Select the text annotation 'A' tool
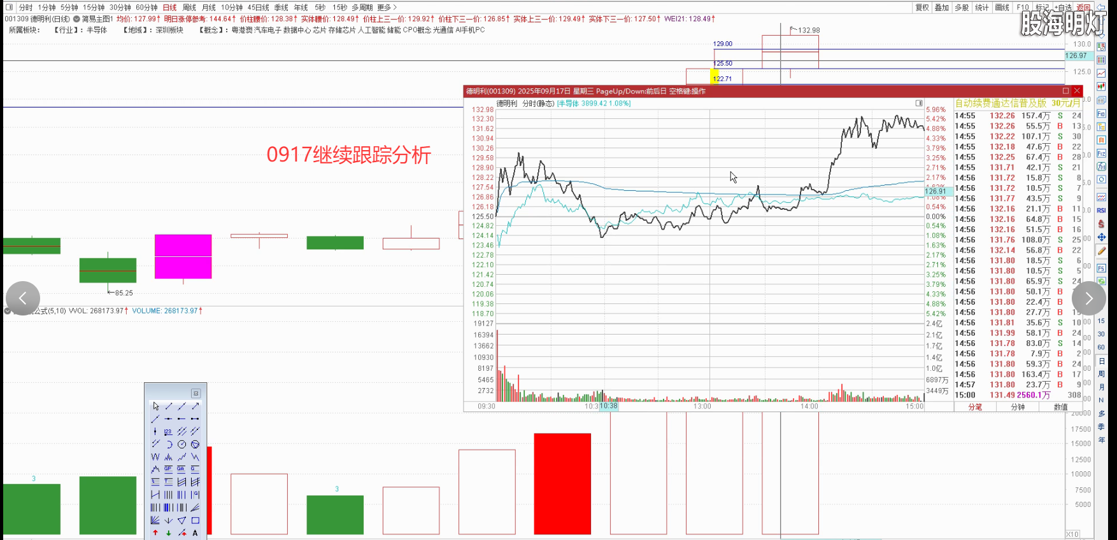This screenshot has height=540, width=1117. coord(196,533)
